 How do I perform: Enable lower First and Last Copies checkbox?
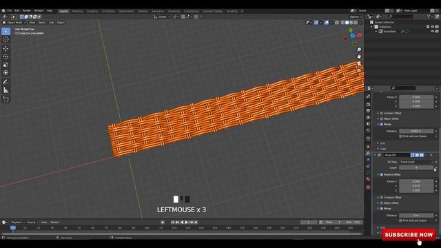[x=400, y=220]
